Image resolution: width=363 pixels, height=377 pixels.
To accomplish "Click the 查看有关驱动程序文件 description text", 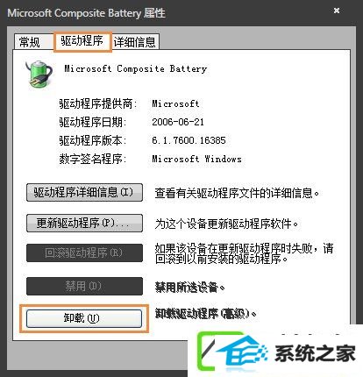I will (x=237, y=193).
